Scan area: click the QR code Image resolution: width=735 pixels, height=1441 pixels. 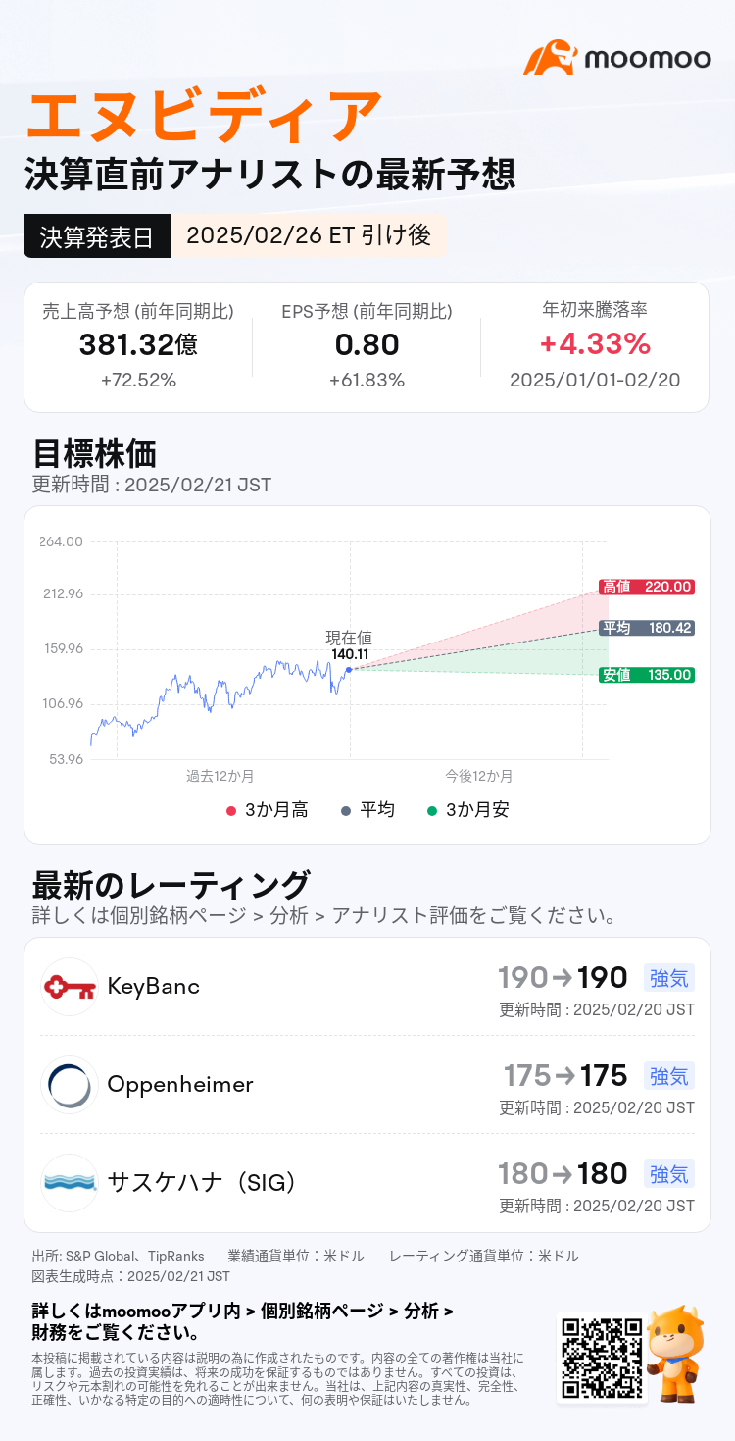tap(603, 1358)
